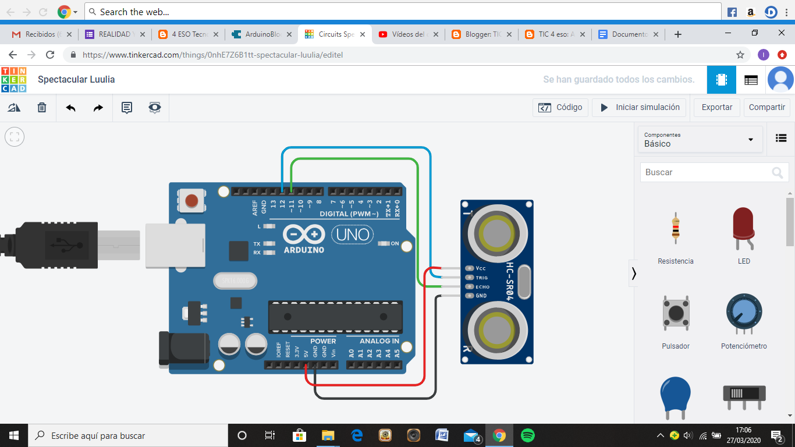The width and height of the screenshot is (795, 447).
Task: Select the Potenciómetro component
Action: [x=744, y=321]
